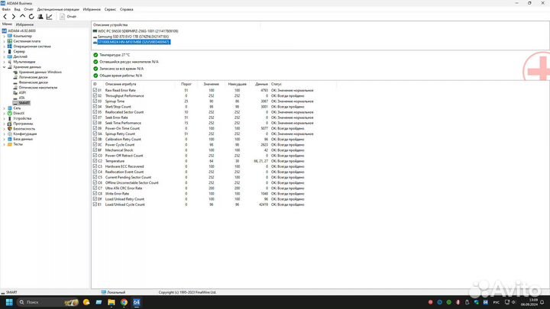This screenshot has width=550, height=309.
Task: Sort by the Порог column header
Action: tap(186, 84)
